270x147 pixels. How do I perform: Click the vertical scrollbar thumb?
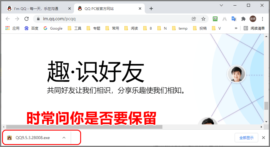(266, 106)
